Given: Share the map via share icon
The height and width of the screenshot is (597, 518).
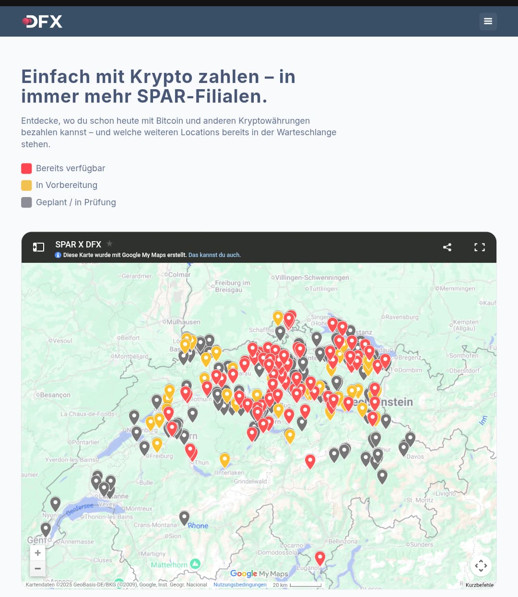Looking at the screenshot, I should tap(447, 247).
